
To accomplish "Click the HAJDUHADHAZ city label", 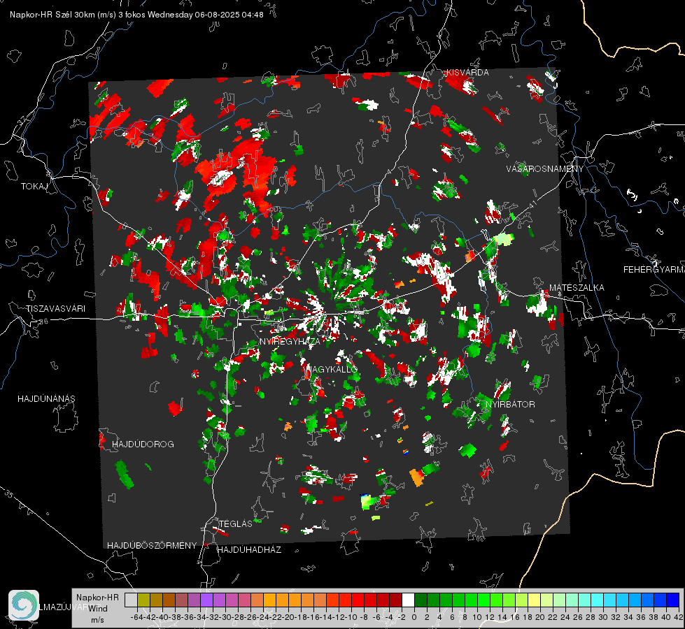I will 249,550.
